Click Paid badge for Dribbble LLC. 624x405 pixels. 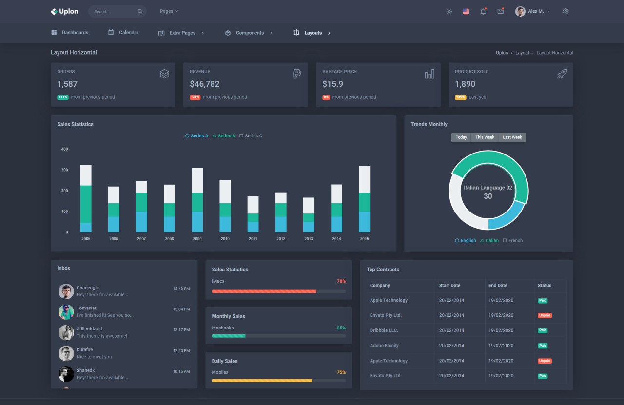click(x=543, y=330)
